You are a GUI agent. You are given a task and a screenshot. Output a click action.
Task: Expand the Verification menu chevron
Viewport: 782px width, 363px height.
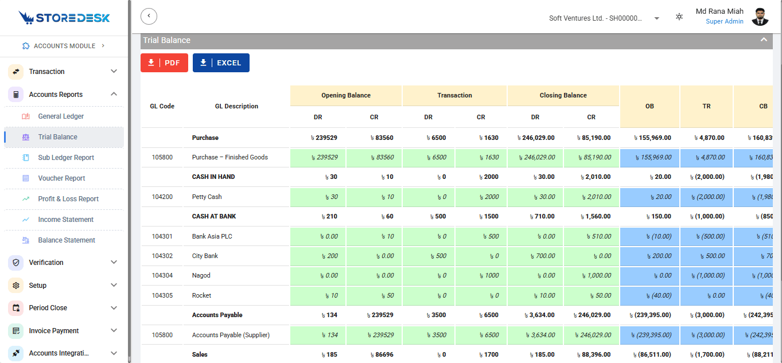[x=114, y=263]
